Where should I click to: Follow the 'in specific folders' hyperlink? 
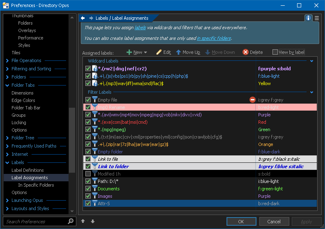214,38
